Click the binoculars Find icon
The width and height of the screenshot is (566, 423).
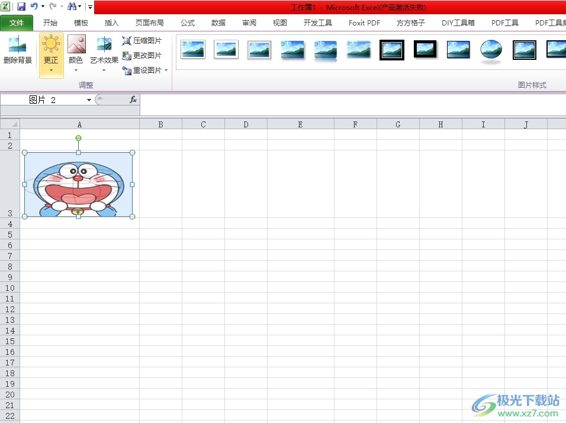pos(72,7)
